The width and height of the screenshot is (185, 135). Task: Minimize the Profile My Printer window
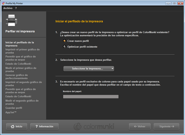pos(168,3)
